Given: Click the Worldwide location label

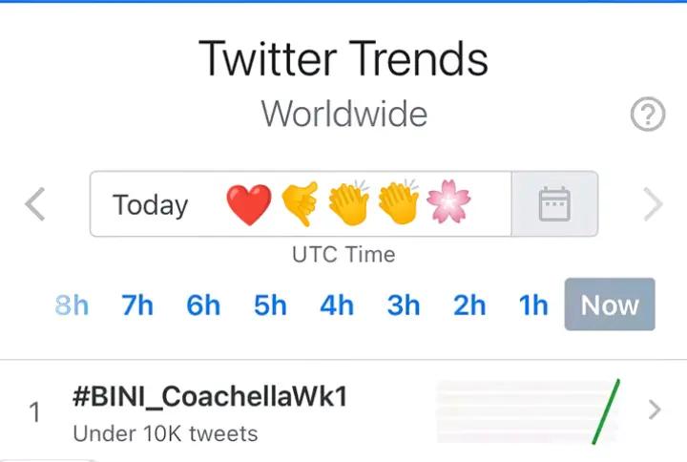Looking at the screenshot, I should click(343, 114).
